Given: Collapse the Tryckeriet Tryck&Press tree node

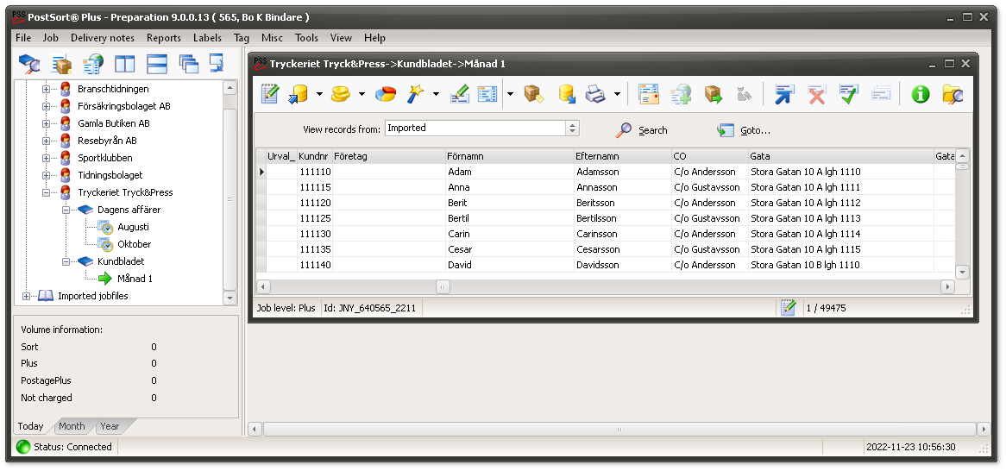Looking at the screenshot, I should (47, 192).
